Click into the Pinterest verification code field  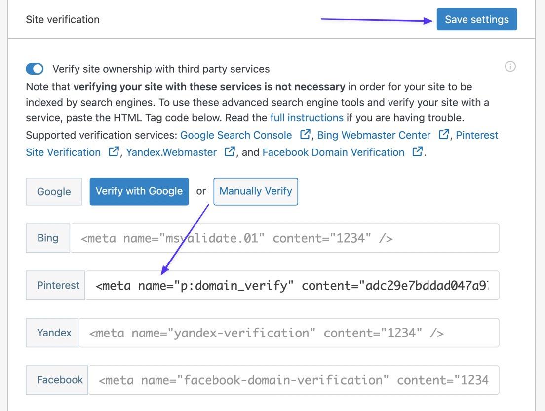291,286
